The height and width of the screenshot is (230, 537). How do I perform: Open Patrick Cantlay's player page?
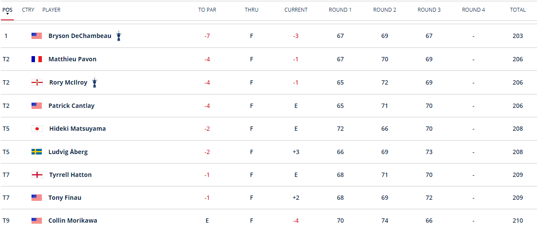click(x=71, y=106)
